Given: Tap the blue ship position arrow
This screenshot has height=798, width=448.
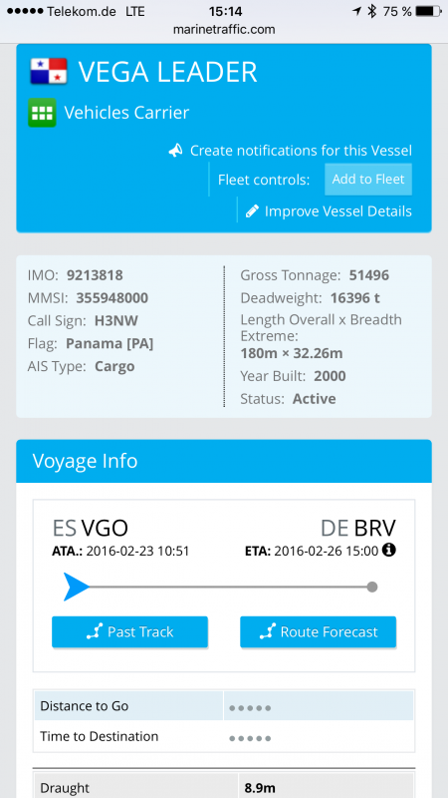Looking at the screenshot, I should click(77, 587).
